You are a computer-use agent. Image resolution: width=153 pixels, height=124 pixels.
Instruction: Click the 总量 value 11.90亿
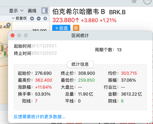[x=86, y=94]
